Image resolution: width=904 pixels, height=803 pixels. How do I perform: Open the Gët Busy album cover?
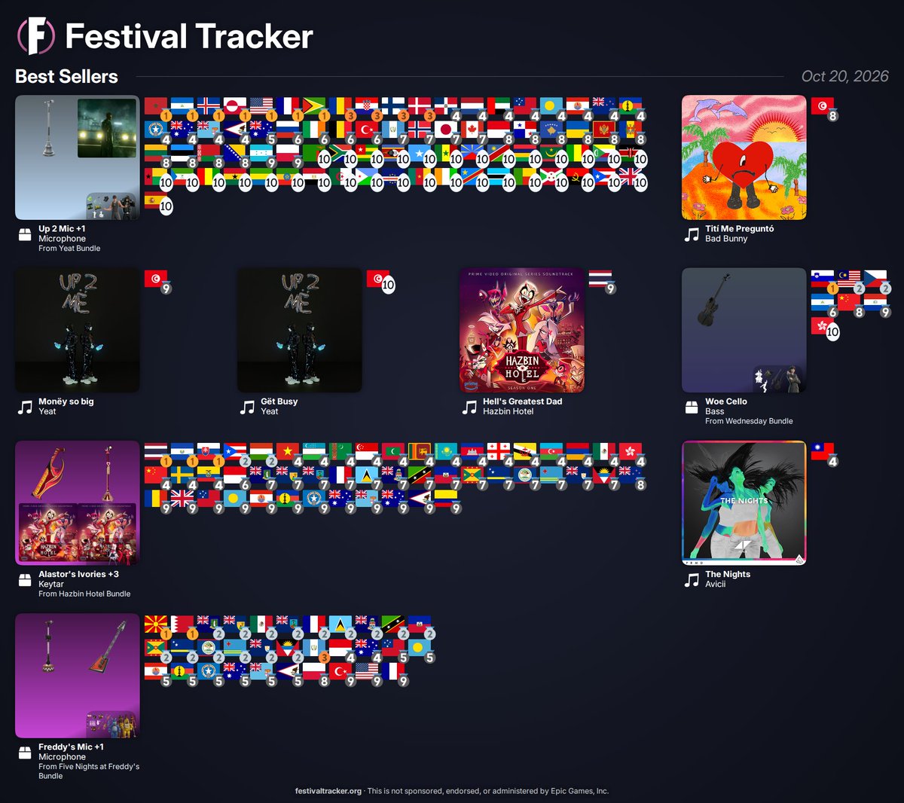point(300,330)
